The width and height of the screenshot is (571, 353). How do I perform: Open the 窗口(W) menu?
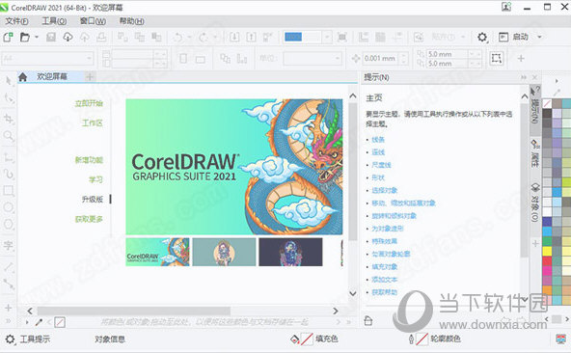(x=93, y=21)
